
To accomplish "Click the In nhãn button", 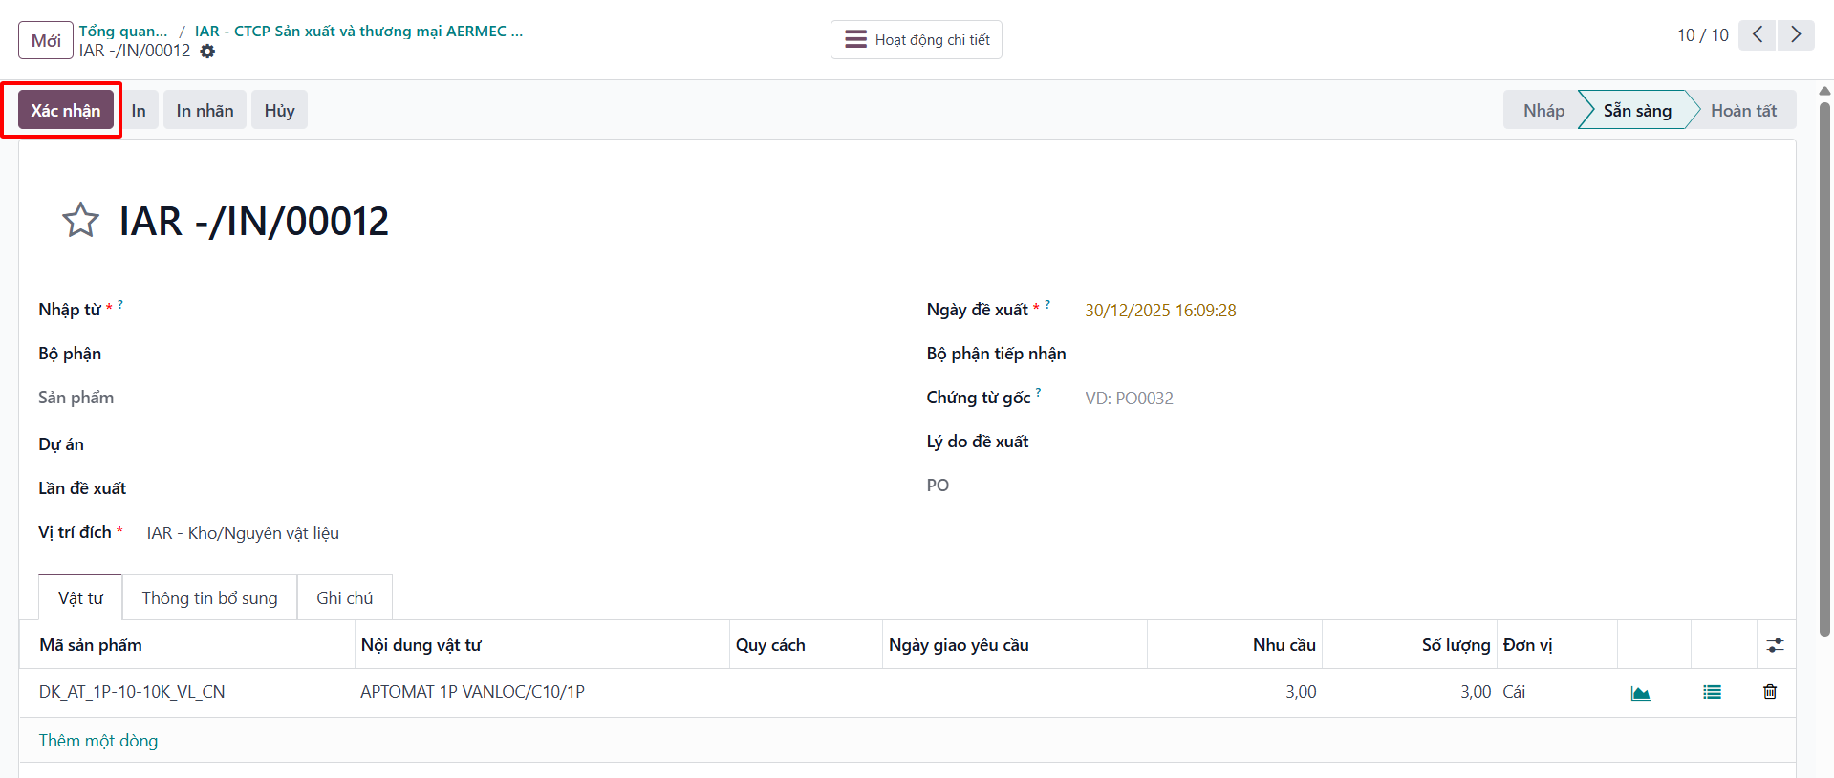I will [205, 111].
